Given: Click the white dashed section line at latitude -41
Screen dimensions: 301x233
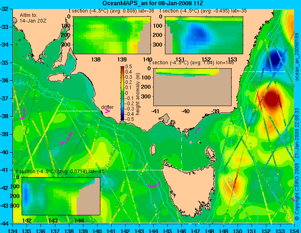Looking at the screenshot, I should 143,170.
